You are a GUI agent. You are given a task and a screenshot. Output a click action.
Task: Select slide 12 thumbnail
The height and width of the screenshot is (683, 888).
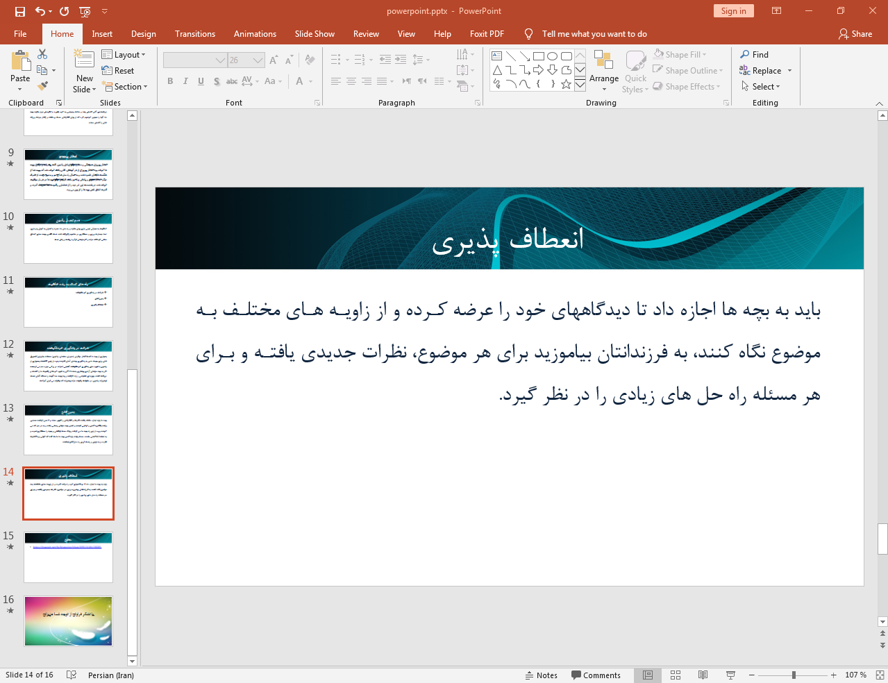(x=68, y=366)
